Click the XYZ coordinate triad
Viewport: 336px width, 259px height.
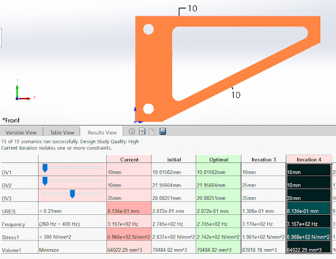pos(25,90)
